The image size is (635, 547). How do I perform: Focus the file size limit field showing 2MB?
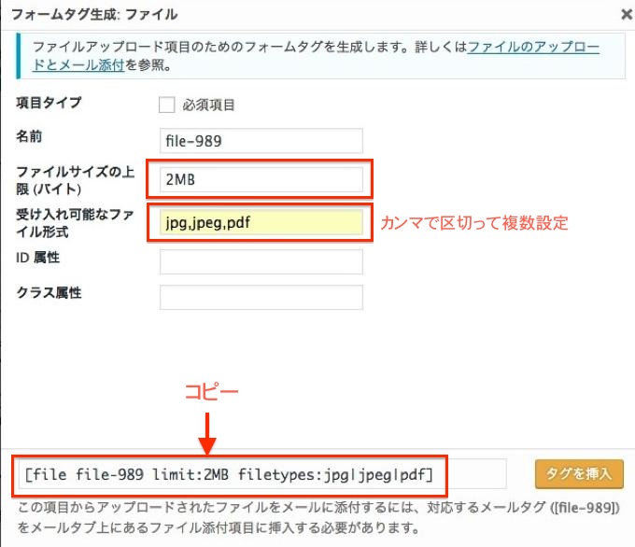pyautogui.click(x=261, y=180)
